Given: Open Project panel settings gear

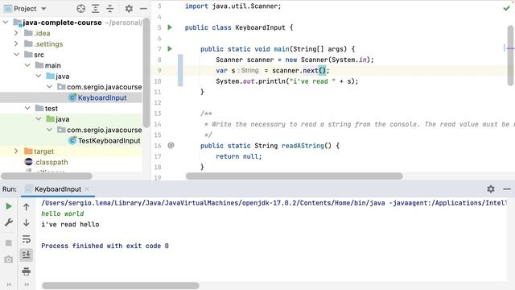Looking at the screenshot, I should point(129,9).
